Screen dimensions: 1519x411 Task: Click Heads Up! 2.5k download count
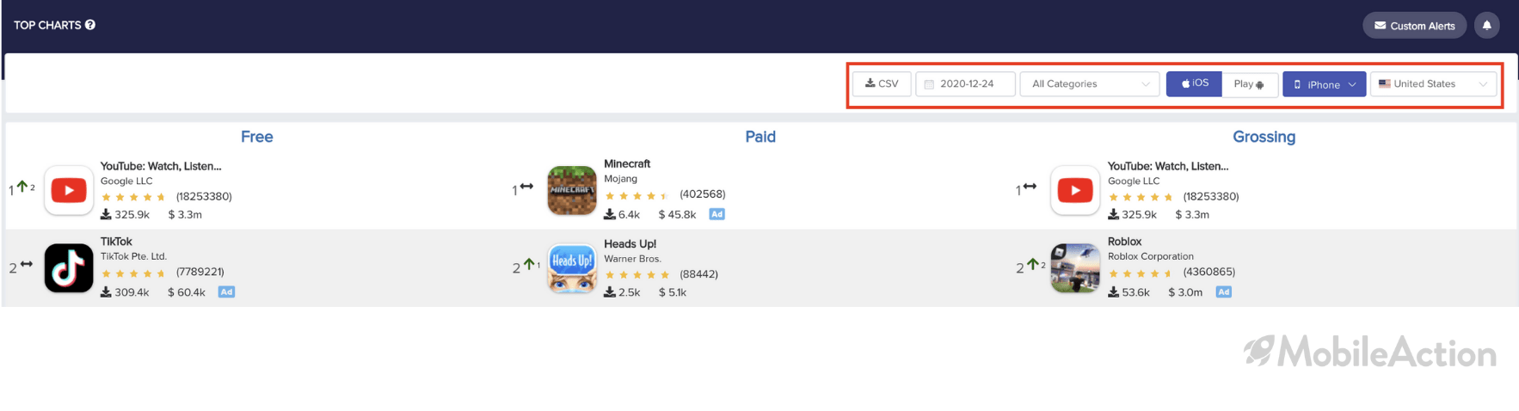point(622,292)
